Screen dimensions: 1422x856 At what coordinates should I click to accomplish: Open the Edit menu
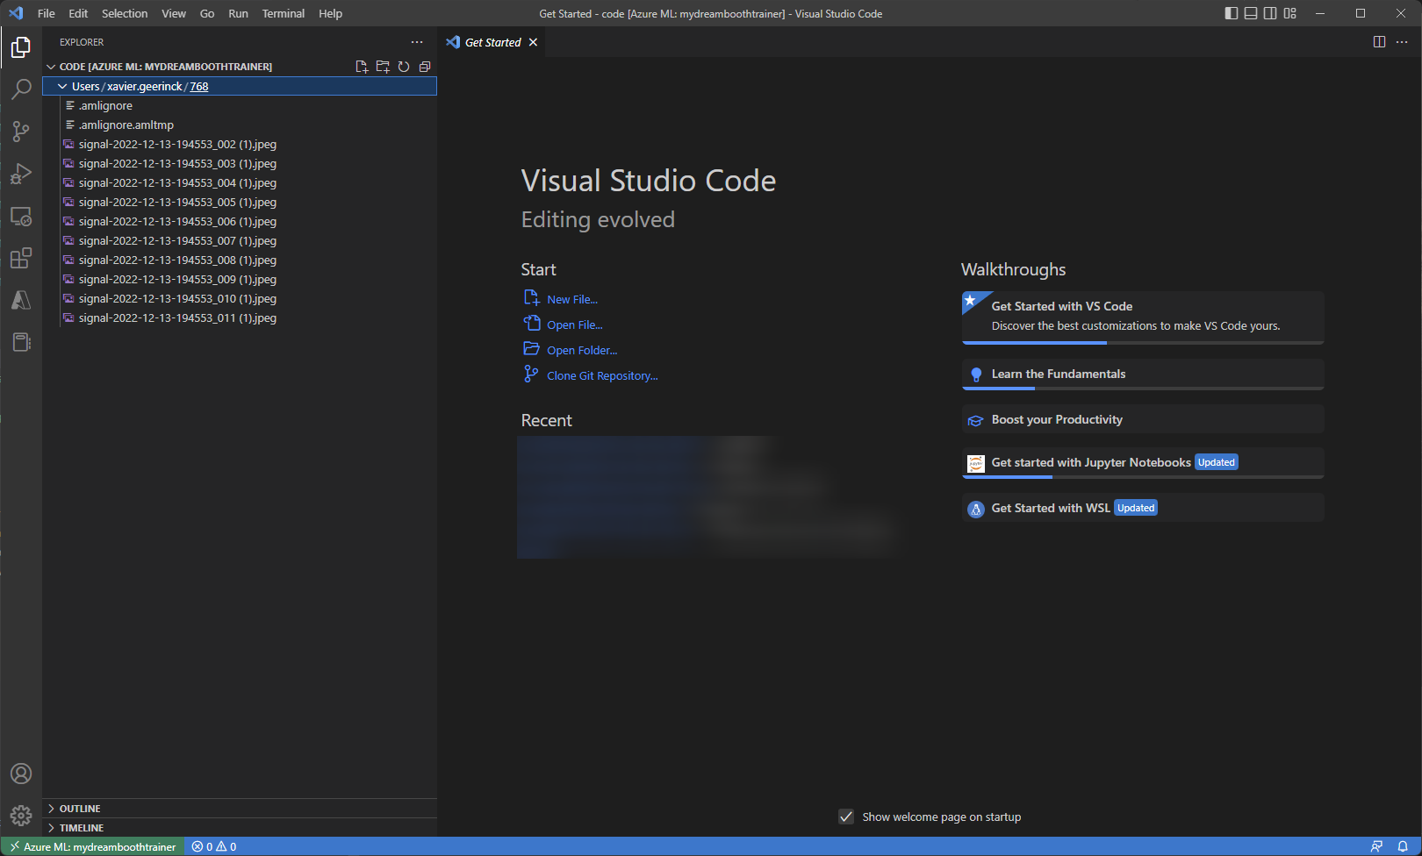[78, 13]
